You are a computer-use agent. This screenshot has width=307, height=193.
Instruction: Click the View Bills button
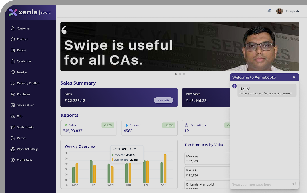pyautogui.click(x=163, y=100)
